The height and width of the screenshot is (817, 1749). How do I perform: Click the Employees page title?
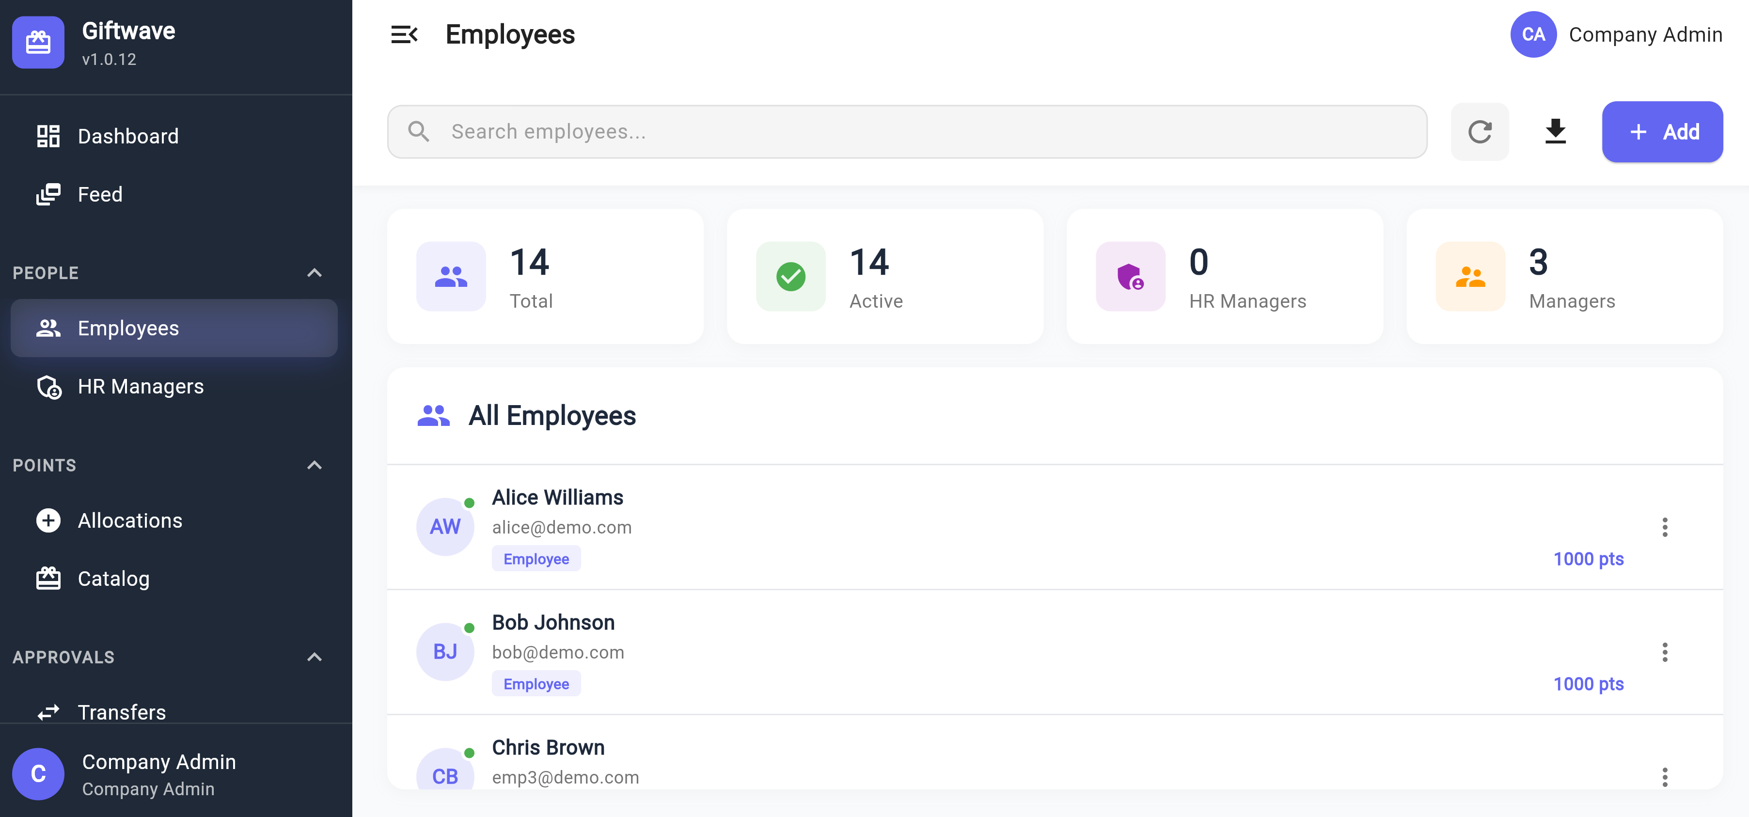[510, 34]
